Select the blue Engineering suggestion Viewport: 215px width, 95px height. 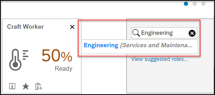tap(101, 45)
